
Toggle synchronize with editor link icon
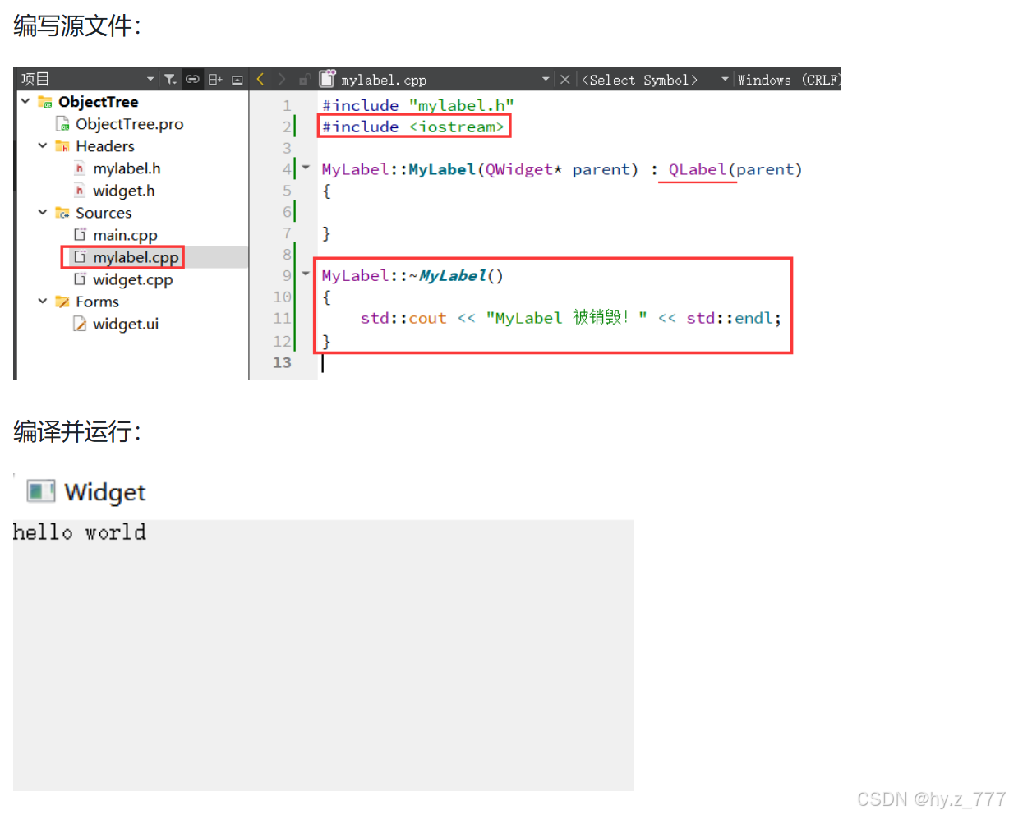click(192, 79)
